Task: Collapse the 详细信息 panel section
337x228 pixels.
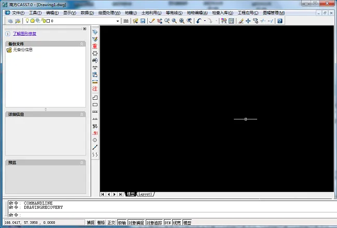Action: (82, 114)
